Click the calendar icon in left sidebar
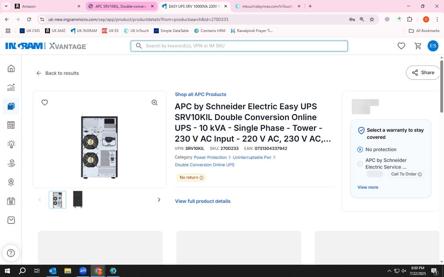This screenshot has height=277, width=444. click(11, 201)
